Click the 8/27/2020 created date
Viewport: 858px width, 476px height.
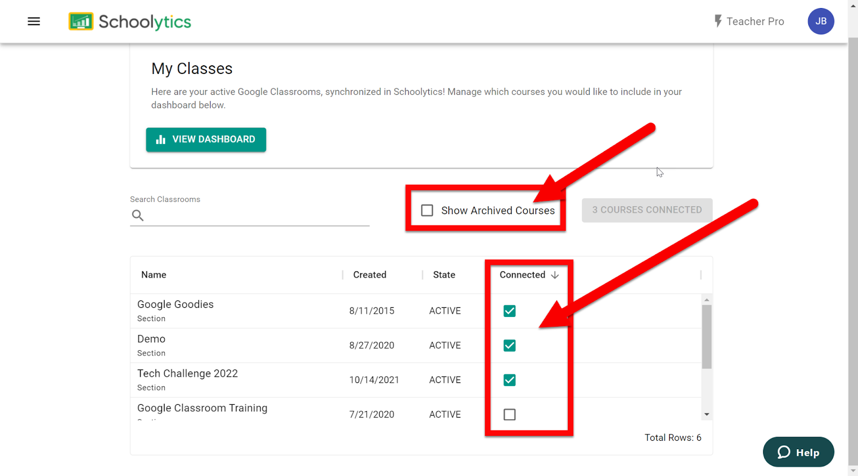372,345
